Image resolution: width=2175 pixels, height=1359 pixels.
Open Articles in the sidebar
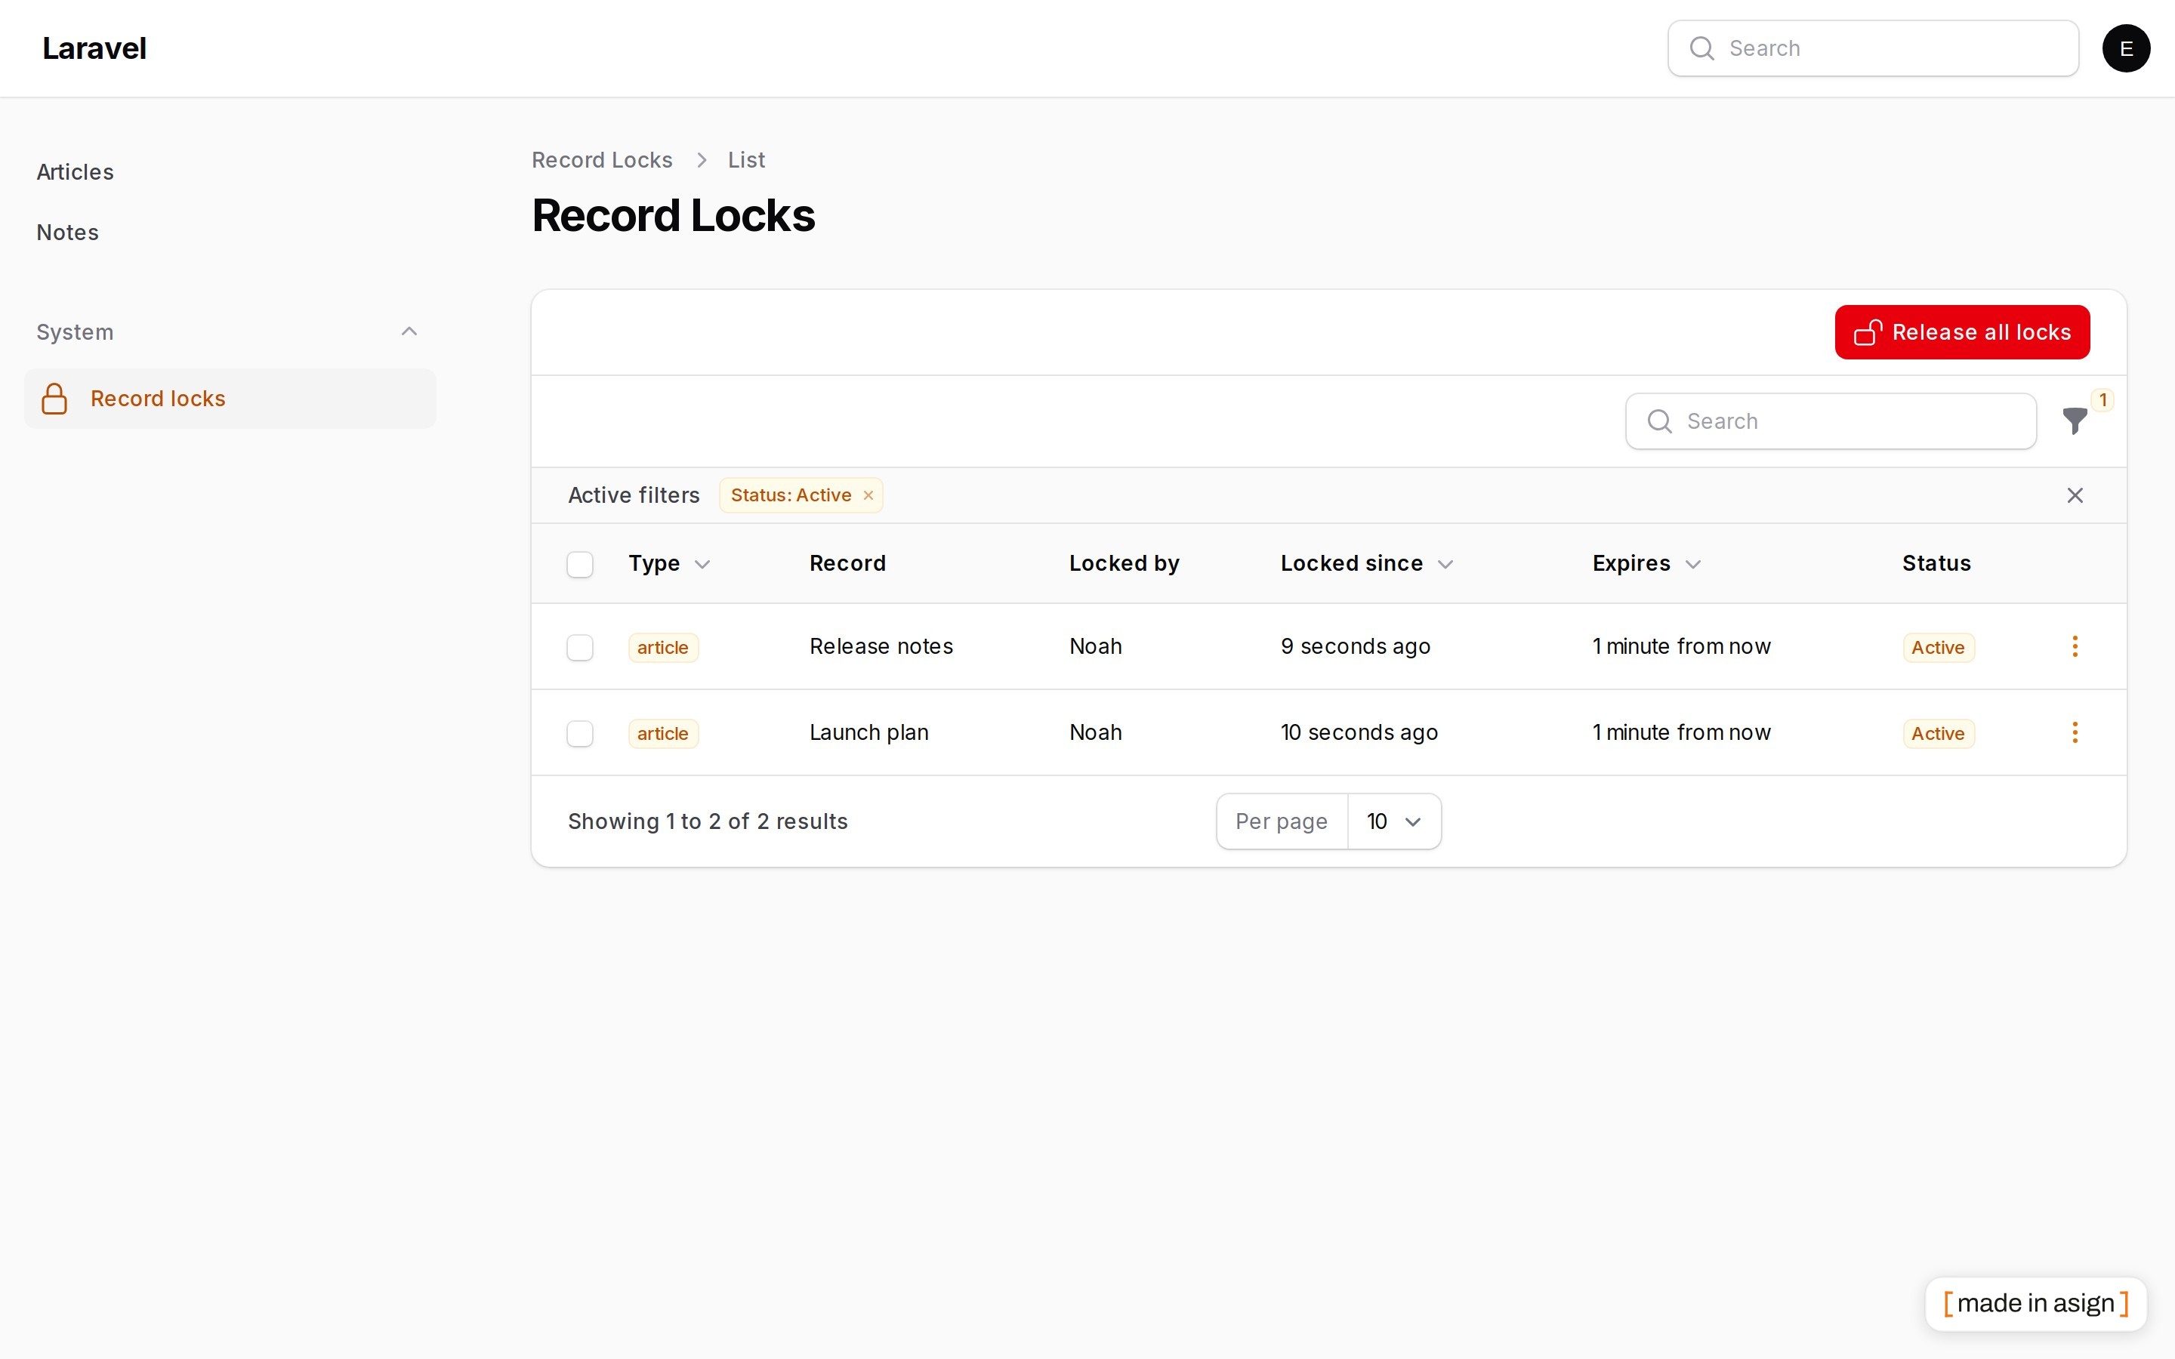click(x=76, y=171)
